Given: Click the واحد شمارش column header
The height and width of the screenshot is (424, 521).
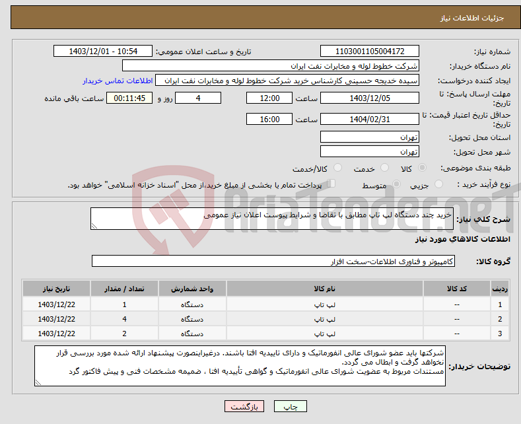Looking at the screenshot, I should pyautogui.click(x=192, y=289).
